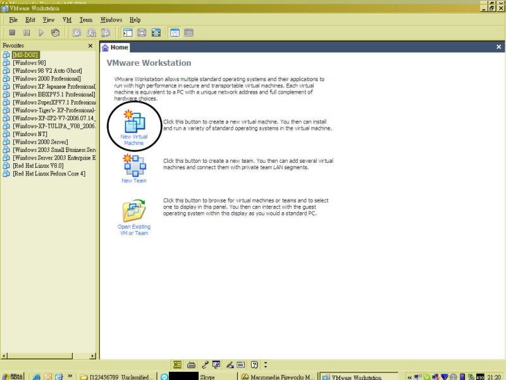Click the Suspend pause toolbar icon
Screen dimensions: 506x380
[27, 33]
